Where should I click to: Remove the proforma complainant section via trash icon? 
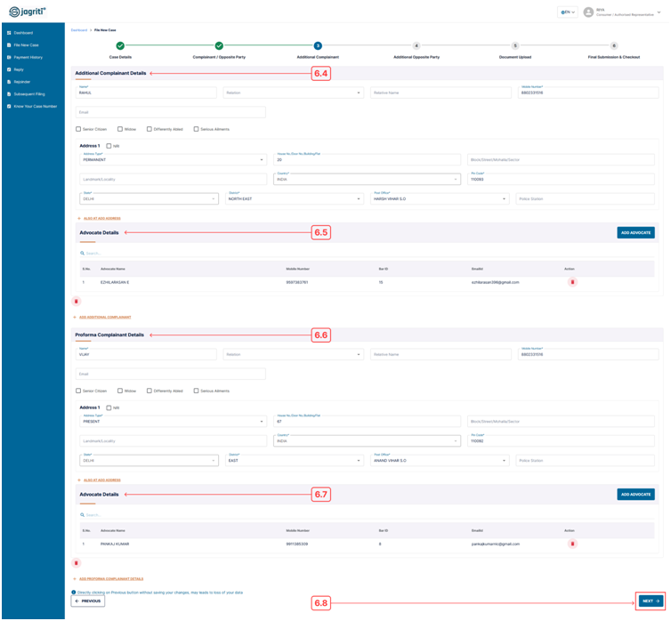pos(77,563)
